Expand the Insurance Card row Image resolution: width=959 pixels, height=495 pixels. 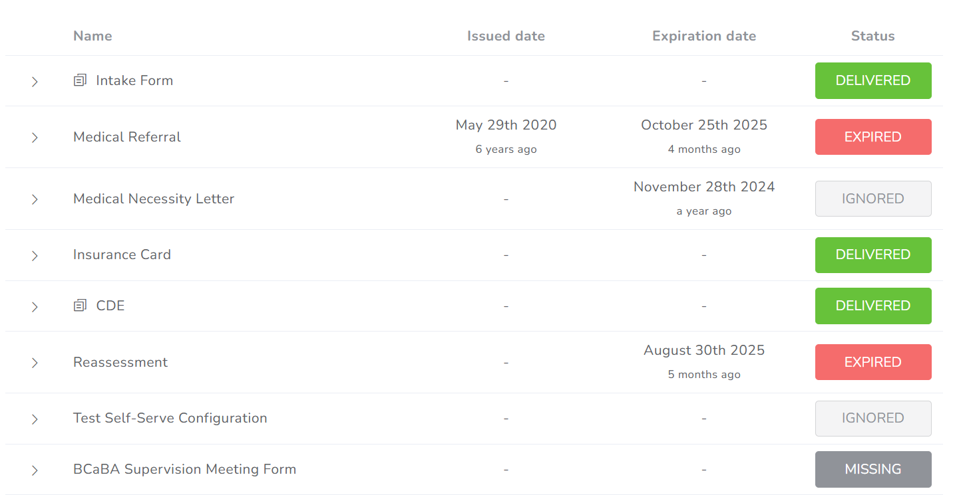(35, 255)
